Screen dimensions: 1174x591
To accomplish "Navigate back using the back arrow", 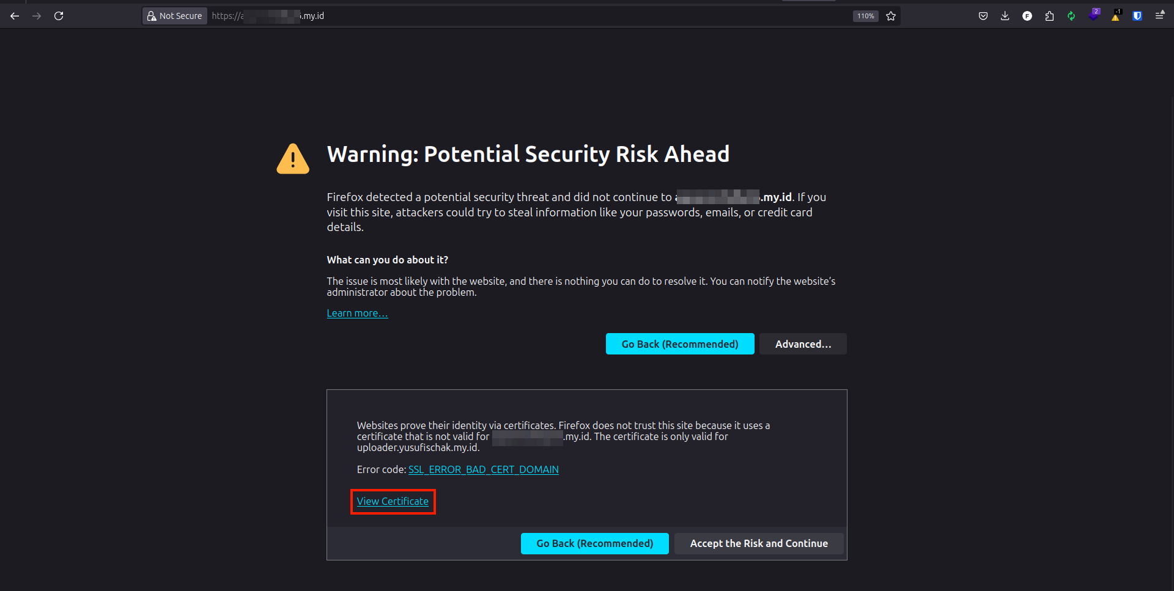I will pos(15,16).
